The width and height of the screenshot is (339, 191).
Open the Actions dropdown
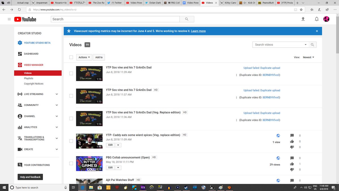click(x=84, y=57)
